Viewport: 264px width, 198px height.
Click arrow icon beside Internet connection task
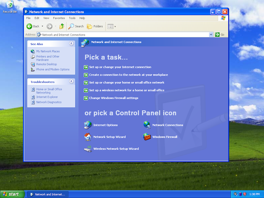[x=86, y=67]
